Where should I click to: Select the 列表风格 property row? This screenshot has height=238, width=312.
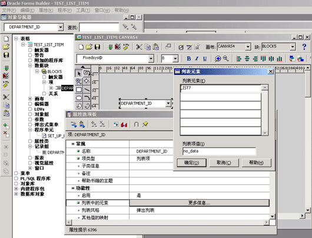(x=168, y=210)
